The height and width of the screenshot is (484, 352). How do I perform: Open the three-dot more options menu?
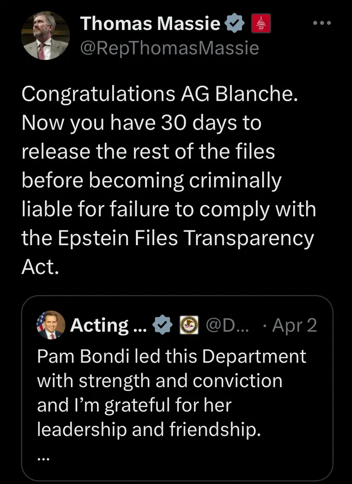[x=321, y=23]
